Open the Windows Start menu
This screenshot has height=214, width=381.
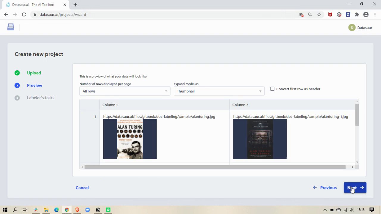click(x=5, y=210)
